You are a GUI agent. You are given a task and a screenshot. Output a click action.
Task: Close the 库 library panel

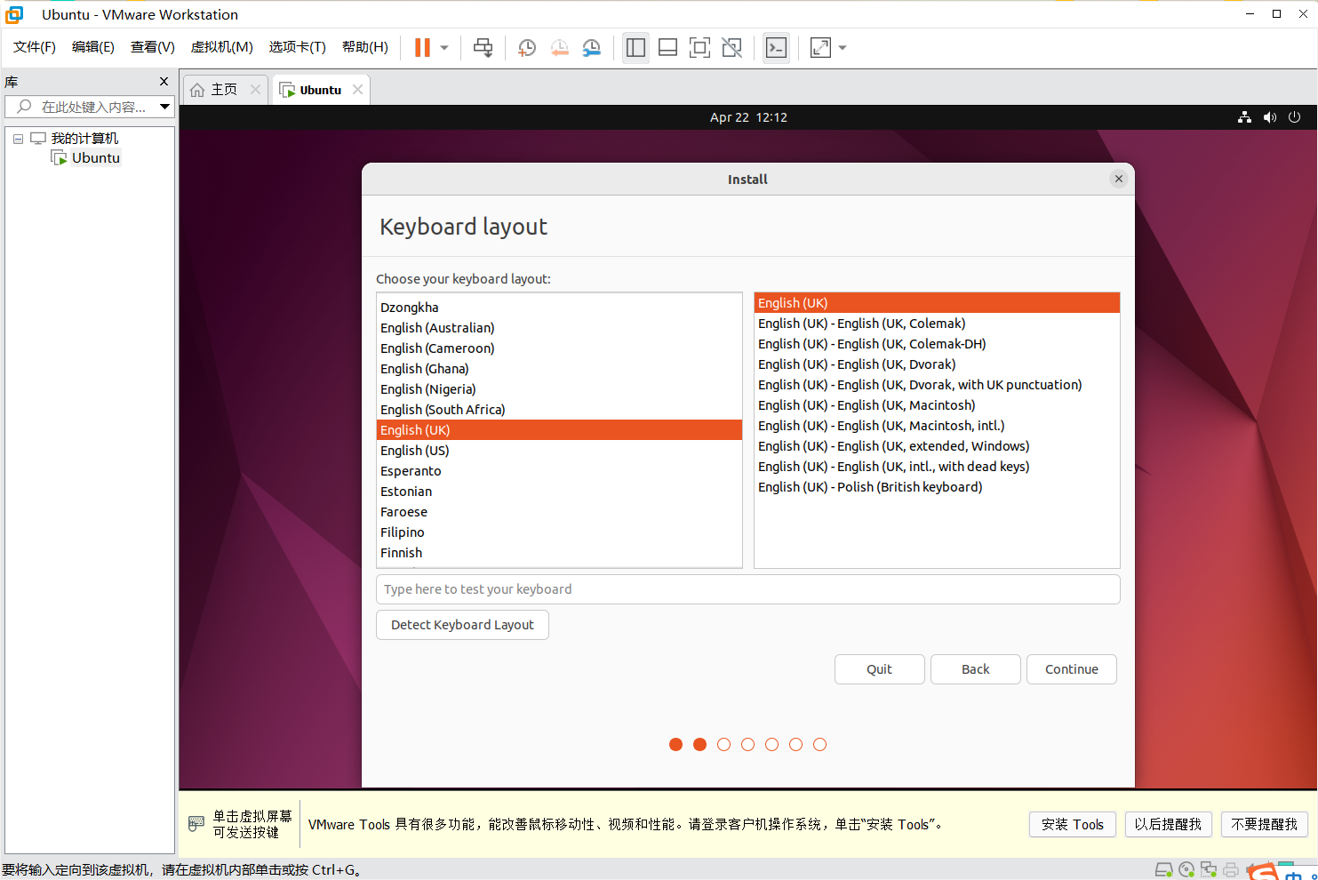[x=164, y=82]
